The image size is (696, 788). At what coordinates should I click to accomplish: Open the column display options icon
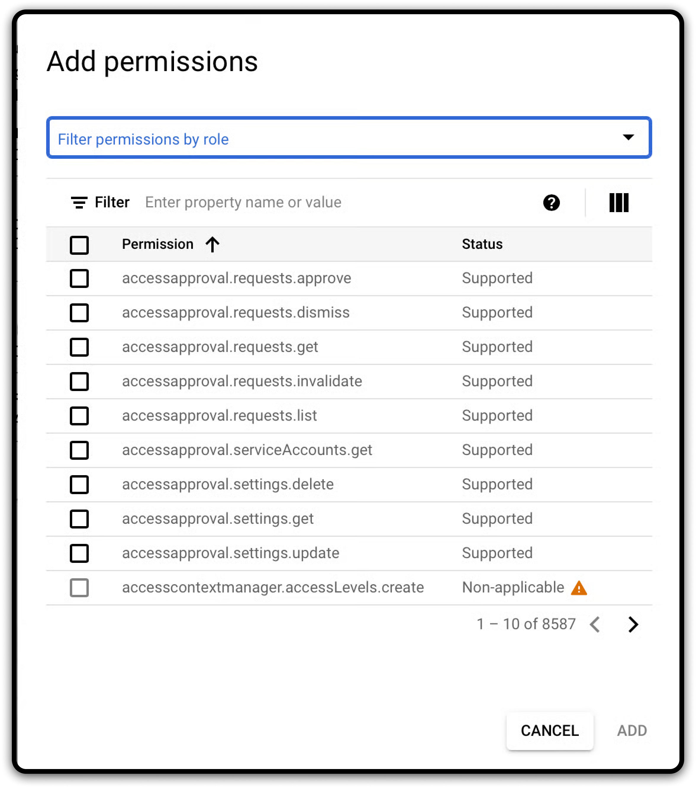click(x=618, y=203)
